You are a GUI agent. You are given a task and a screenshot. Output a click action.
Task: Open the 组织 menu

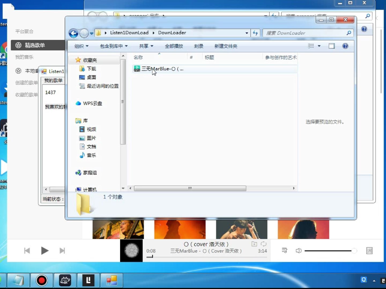click(81, 46)
